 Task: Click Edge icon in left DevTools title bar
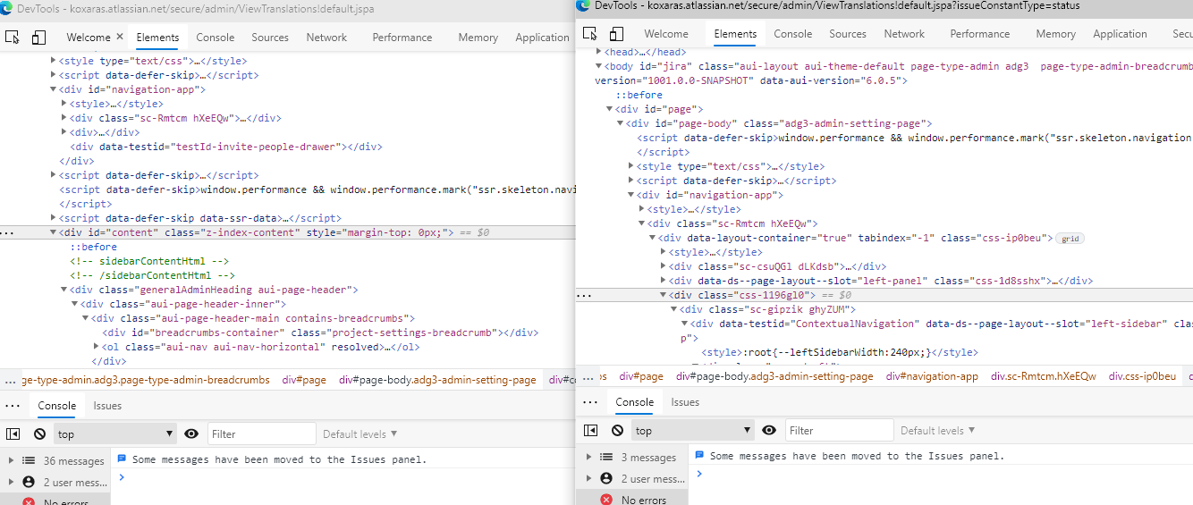pyautogui.click(x=7, y=7)
